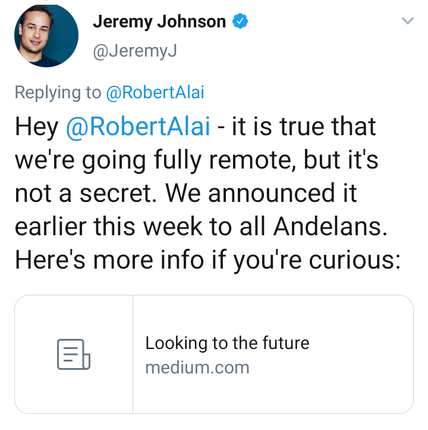Click card space above 'Looking to the future'

point(273,316)
